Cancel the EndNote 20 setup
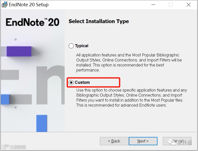Screen dimensions: 198x151 click(x=177, y=141)
